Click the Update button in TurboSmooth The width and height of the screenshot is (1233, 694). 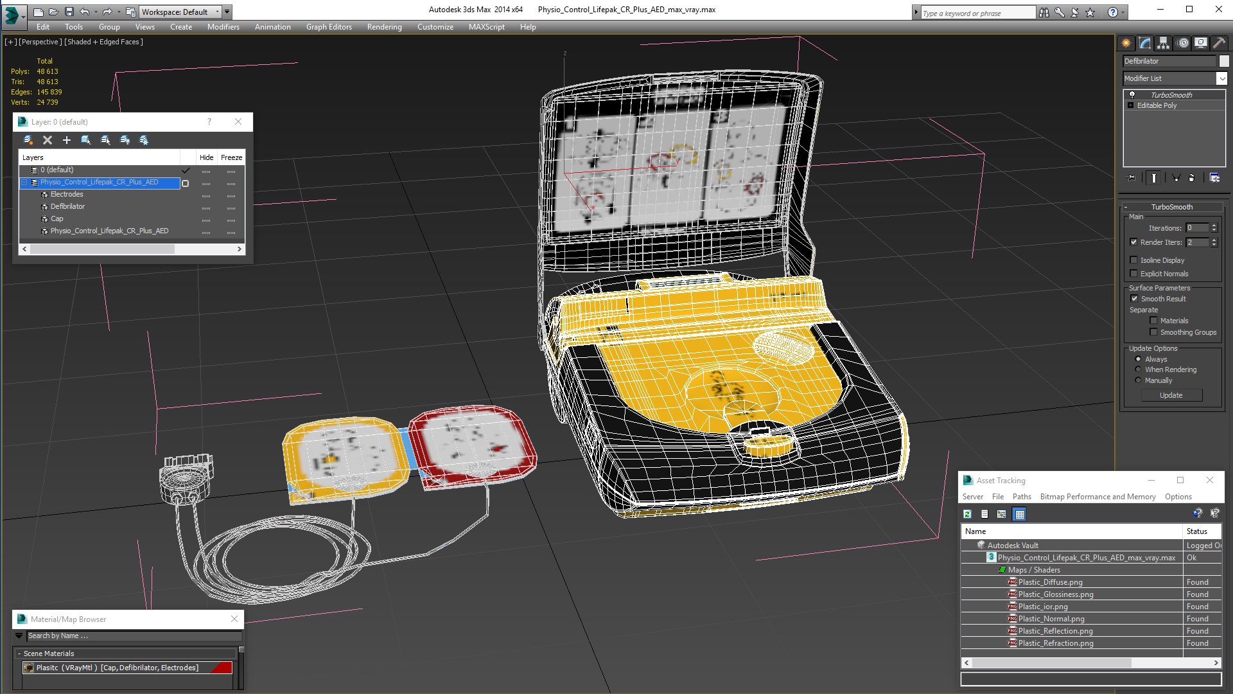click(1171, 395)
